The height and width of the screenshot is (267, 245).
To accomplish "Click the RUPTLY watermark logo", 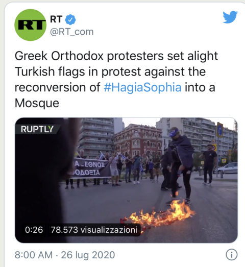I will [37, 129].
